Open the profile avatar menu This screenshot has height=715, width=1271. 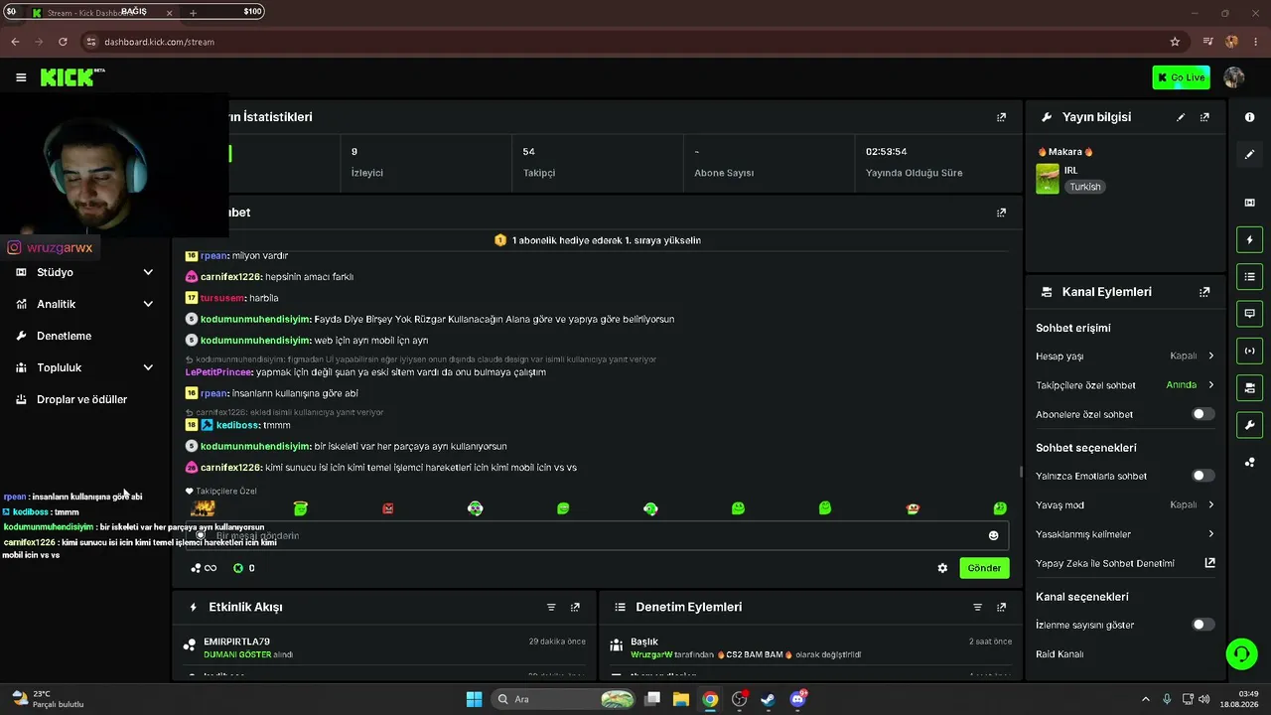pos(1234,77)
